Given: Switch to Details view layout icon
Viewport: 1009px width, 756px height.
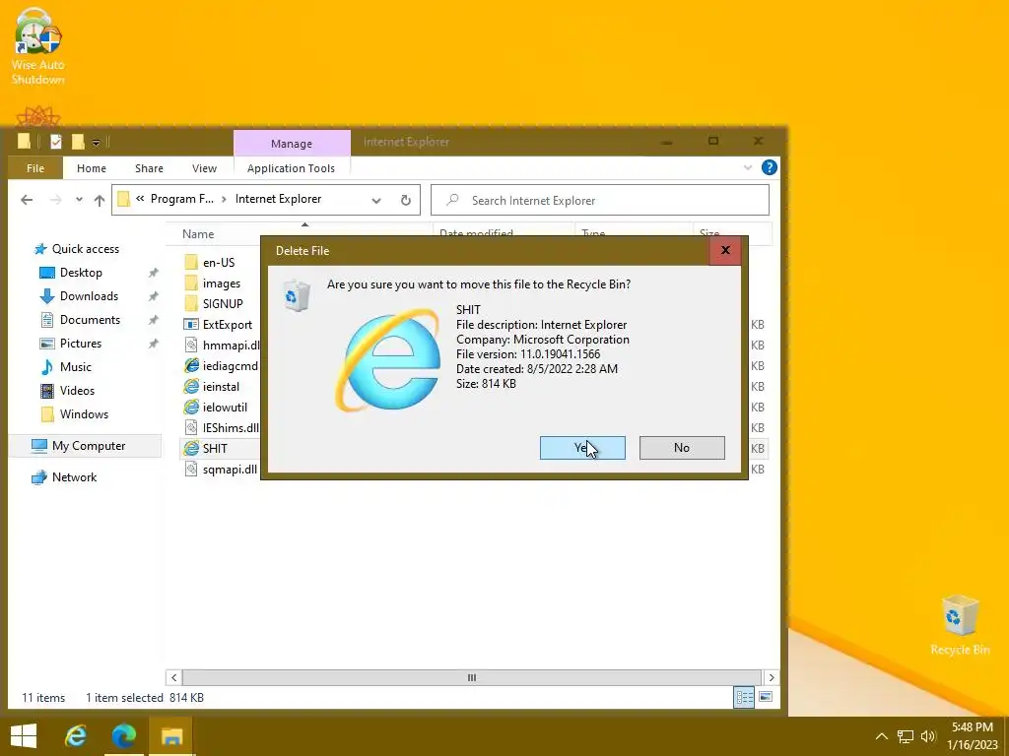Looking at the screenshot, I should click(x=744, y=697).
